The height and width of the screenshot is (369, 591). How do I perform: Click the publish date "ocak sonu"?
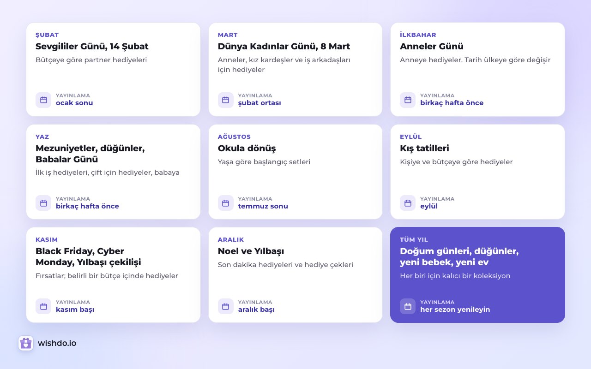[74, 103]
